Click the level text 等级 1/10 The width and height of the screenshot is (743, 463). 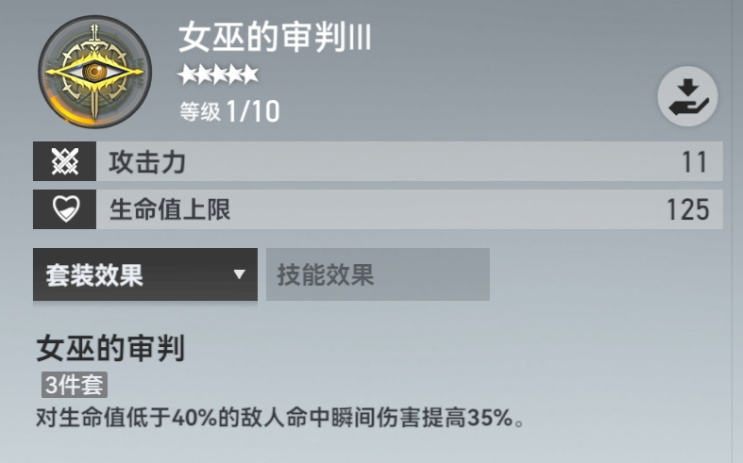click(229, 111)
